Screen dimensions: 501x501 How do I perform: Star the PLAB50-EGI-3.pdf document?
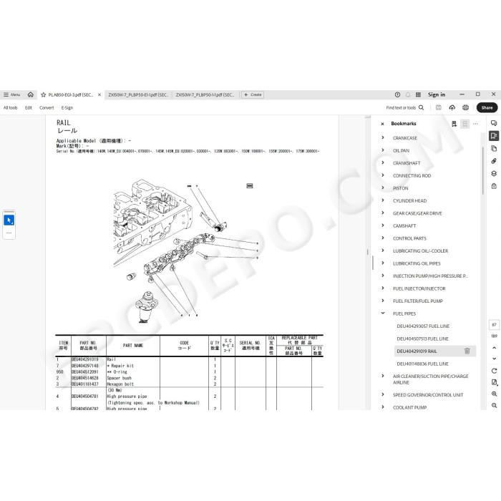click(x=44, y=95)
